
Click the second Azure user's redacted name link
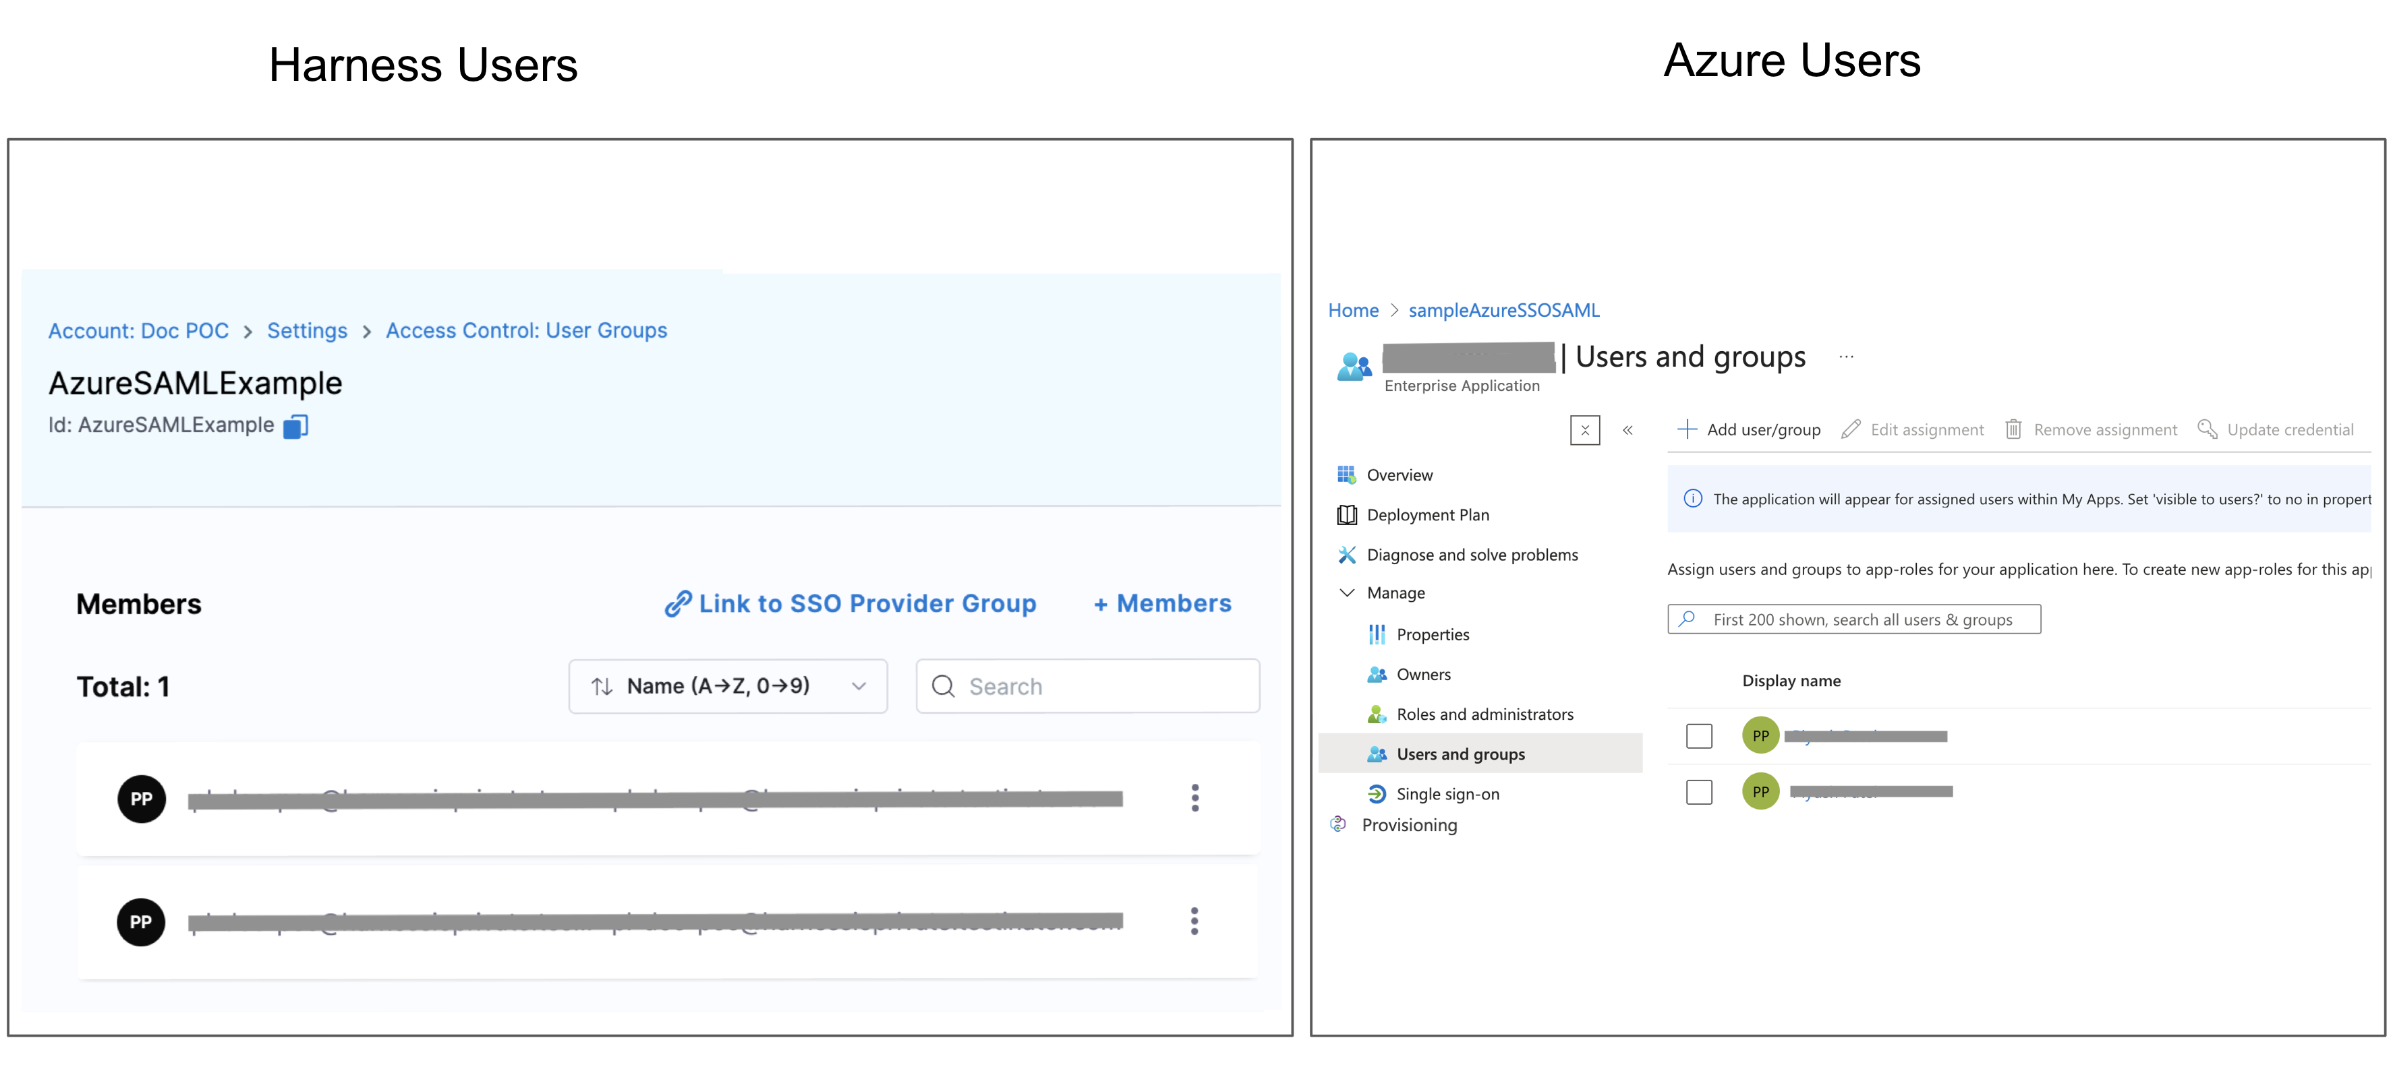pyautogui.click(x=1871, y=793)
